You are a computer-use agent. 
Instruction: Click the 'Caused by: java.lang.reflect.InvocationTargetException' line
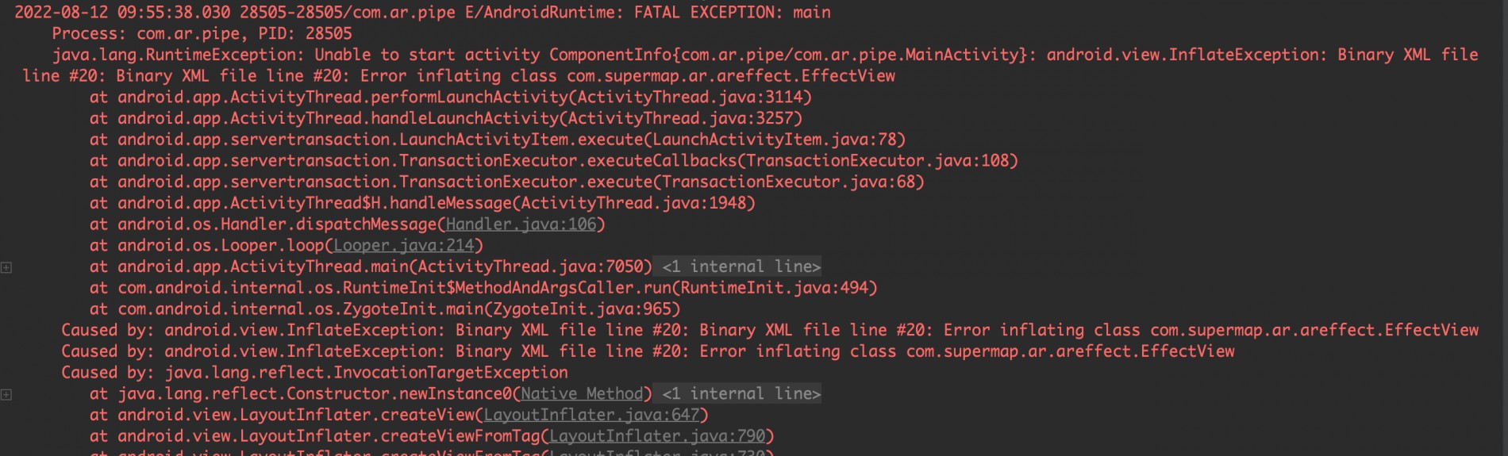coord(314,373)
